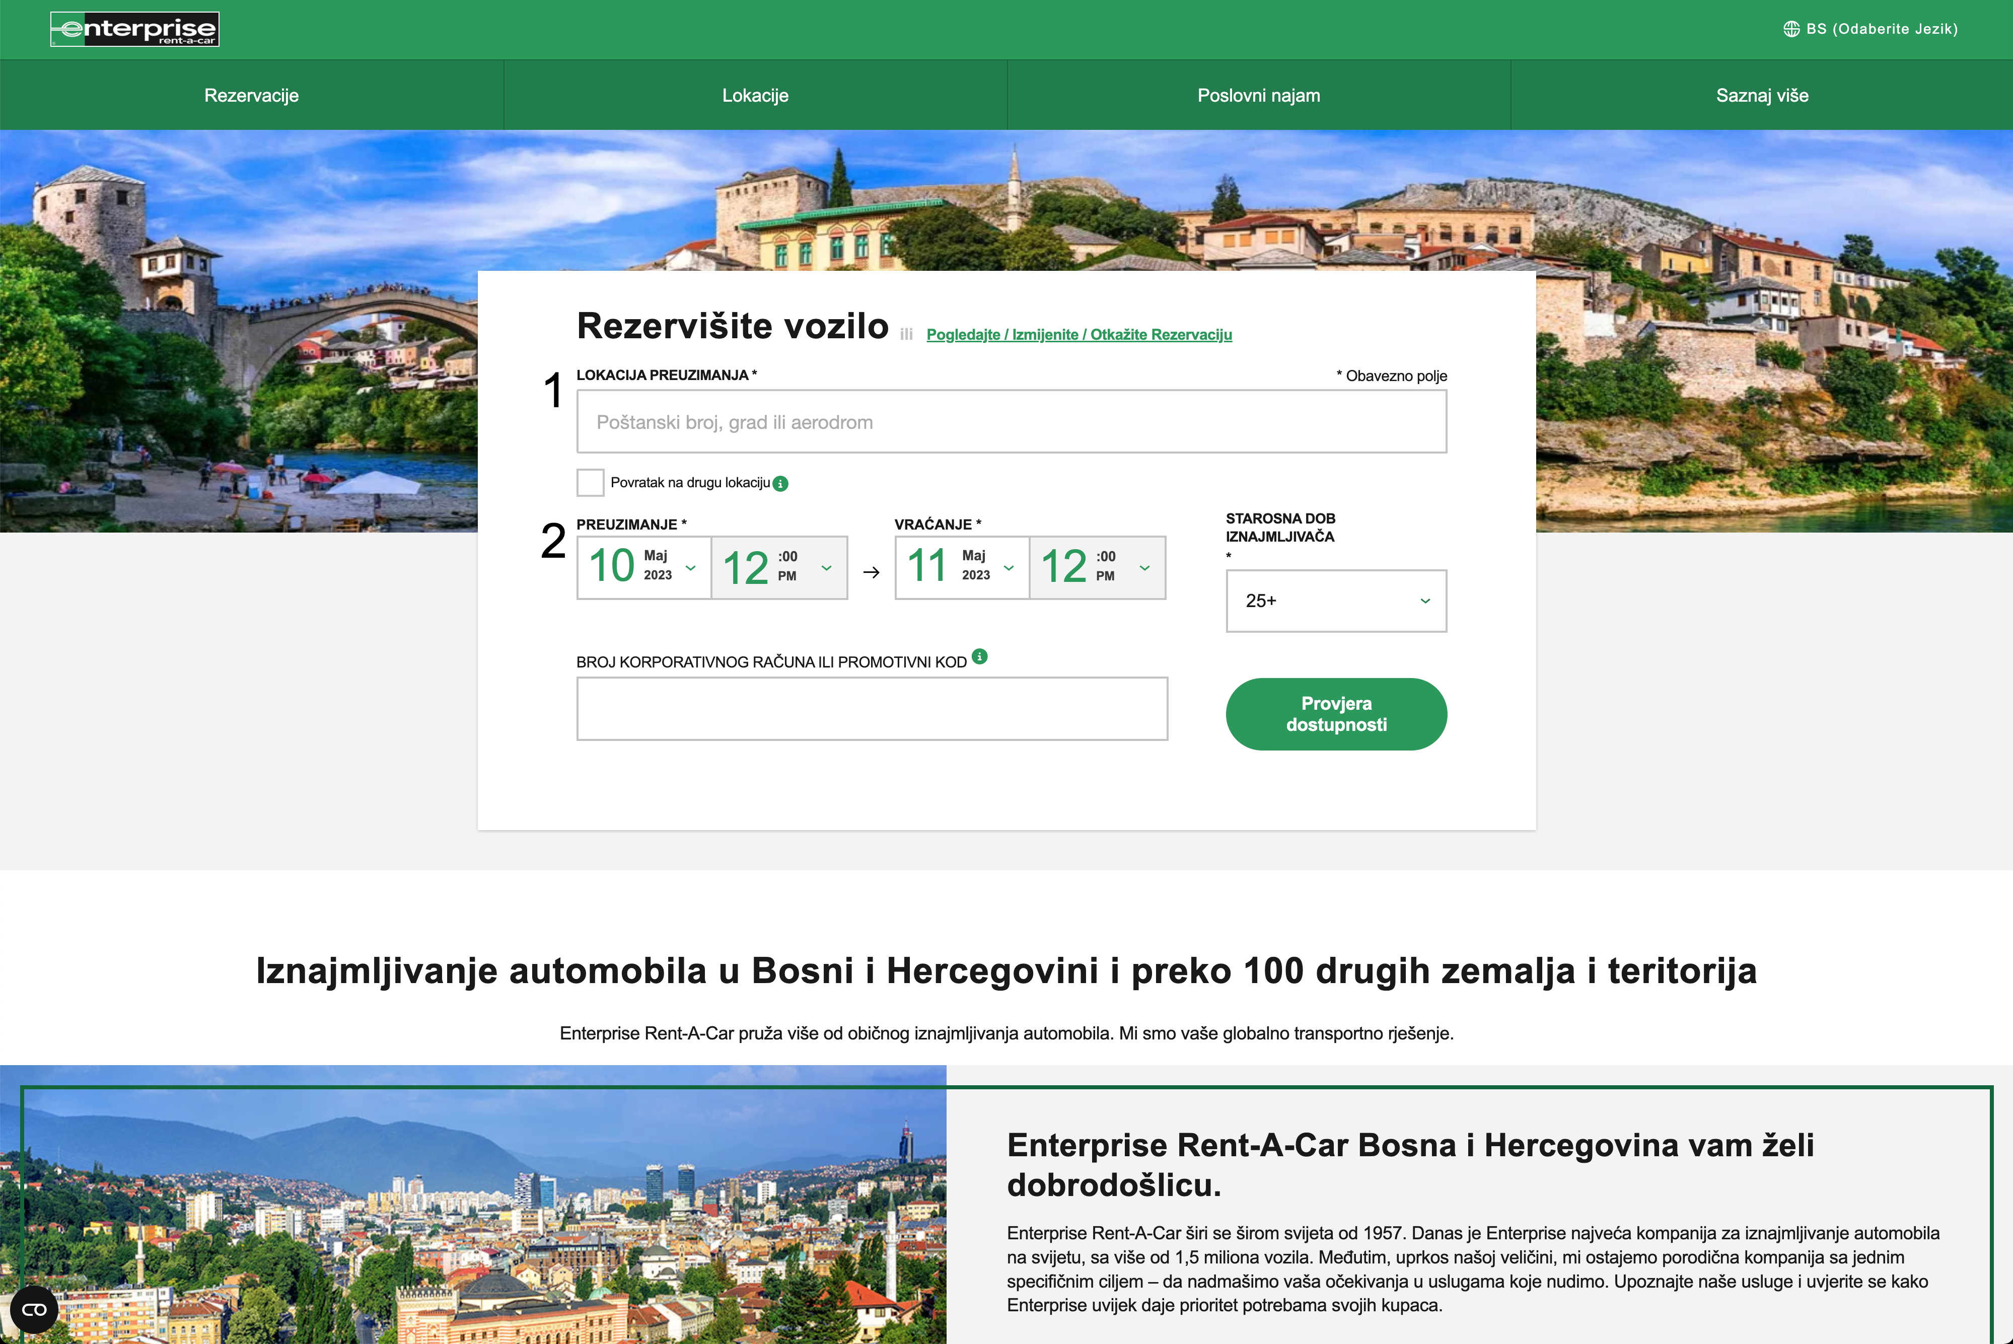2013x1344 pixels.
Task: Open the Rezervacije menu
Action: tap(251, 95)
